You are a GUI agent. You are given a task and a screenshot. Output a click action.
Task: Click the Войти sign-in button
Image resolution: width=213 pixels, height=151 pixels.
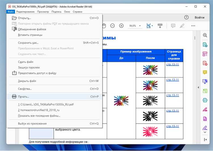pyautogui.click(x=199, y=18)
